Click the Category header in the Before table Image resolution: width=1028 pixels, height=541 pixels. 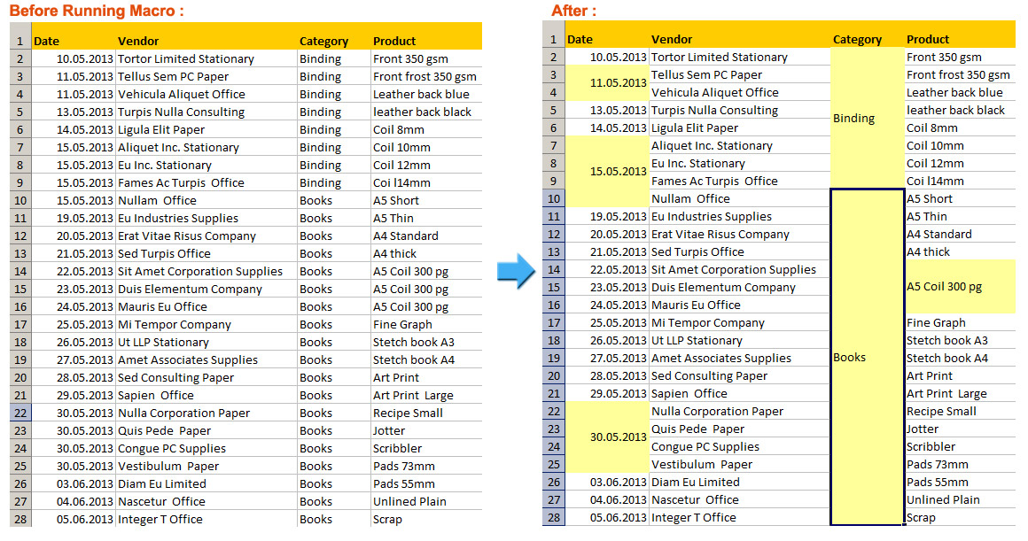pos(323,41)
